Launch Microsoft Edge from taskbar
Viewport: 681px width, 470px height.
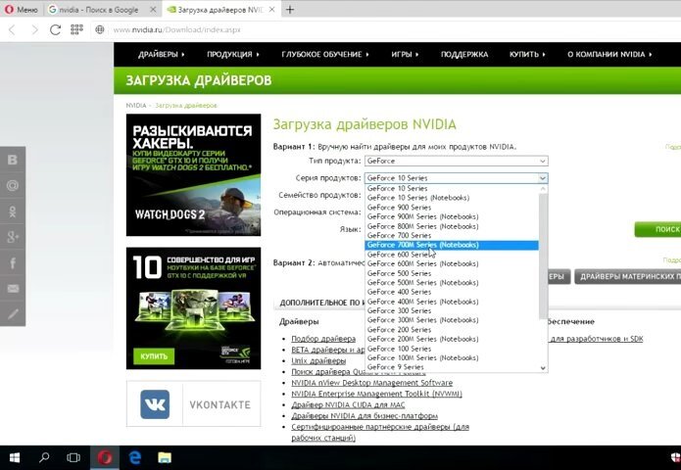pyautogui.click(x=135, y=458)
